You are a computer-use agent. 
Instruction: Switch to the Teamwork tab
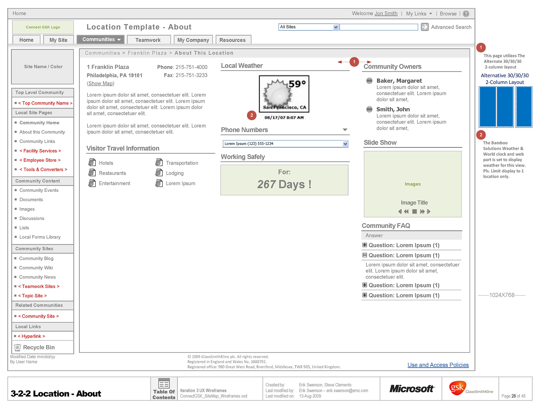click(x=148, y=40)
